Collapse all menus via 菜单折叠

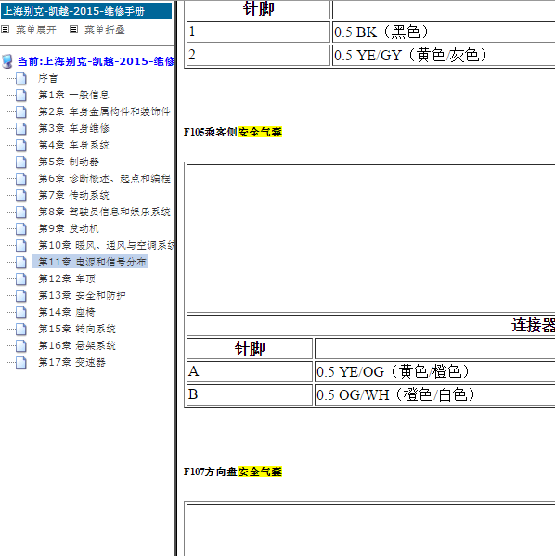105,30
